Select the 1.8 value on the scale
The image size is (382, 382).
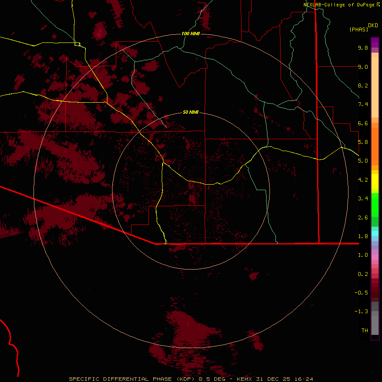[363, 236]
